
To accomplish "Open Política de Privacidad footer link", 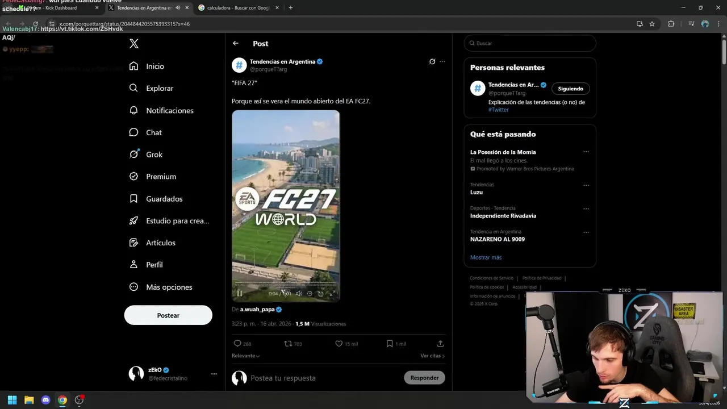I will click(542, 278).
